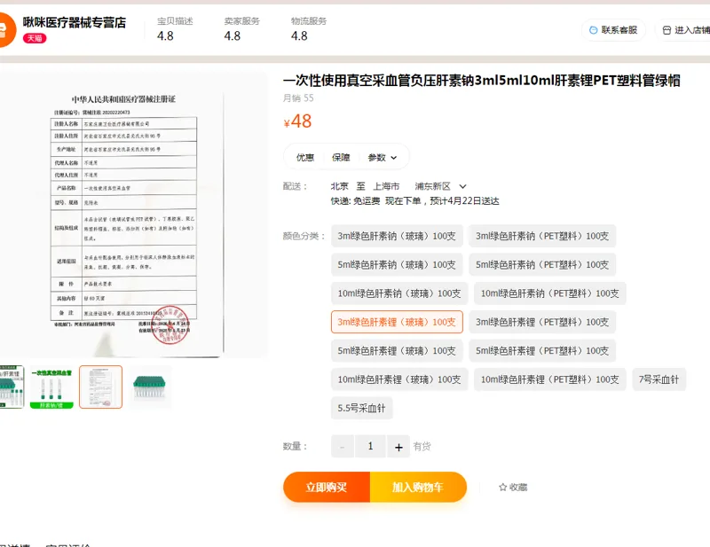Open the 一次性真空采血管 green banner thumbnail
This screenshot has width=710, height=547.
tap(51, 387)
